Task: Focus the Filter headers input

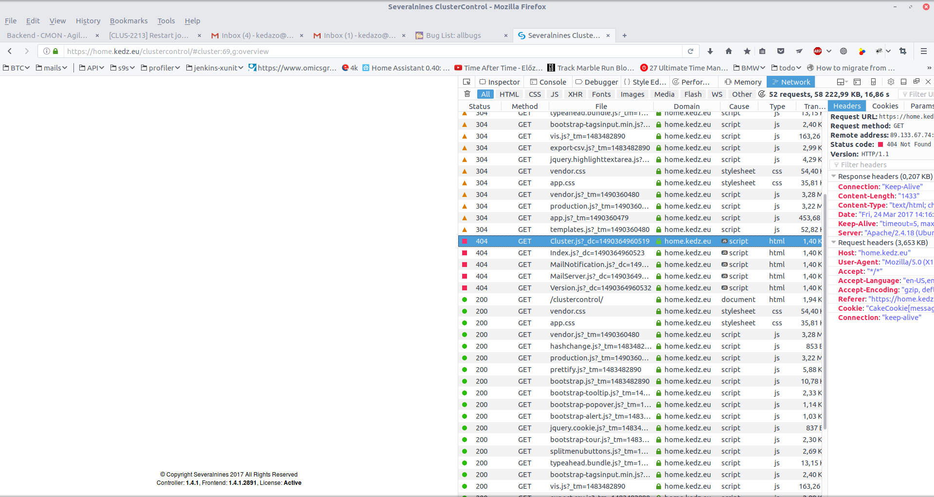Action: 883,165
